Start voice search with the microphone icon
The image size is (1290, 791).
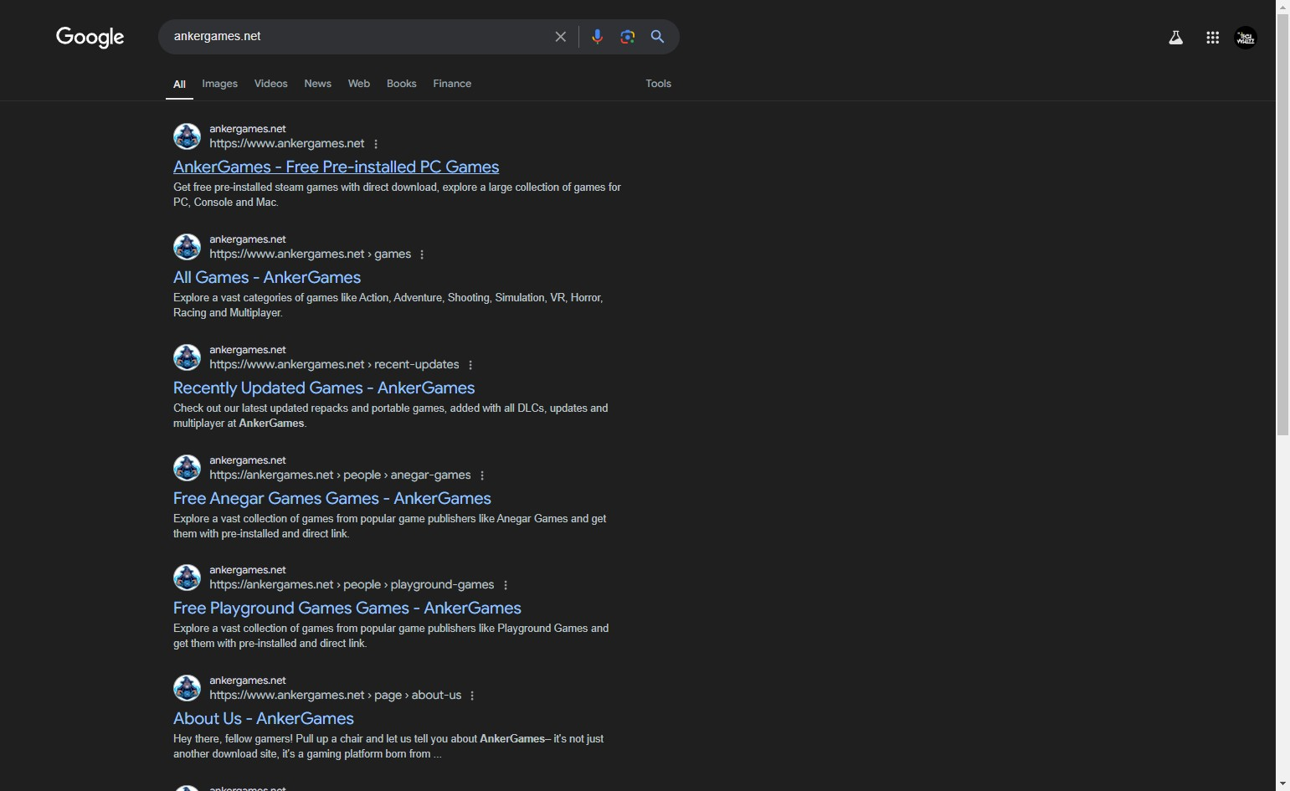[x=597, y=37]
